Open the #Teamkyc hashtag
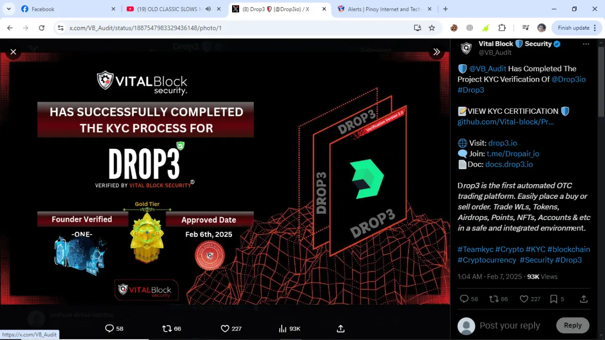The image size is (605, 340). 475,249
